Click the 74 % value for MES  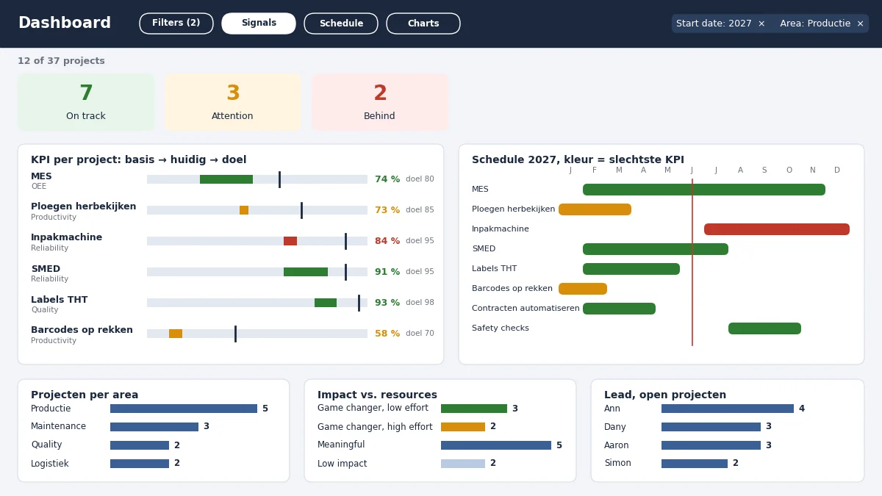click(x=387, y=179)
